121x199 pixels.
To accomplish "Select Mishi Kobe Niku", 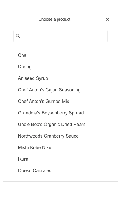I will click(60, 148).
